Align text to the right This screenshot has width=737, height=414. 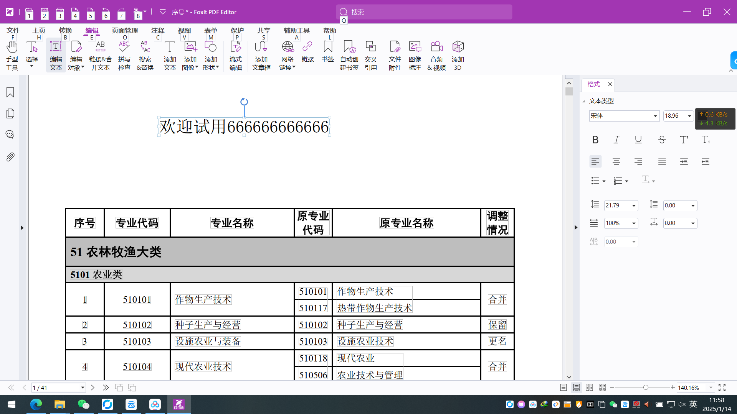click(x=638, y=162)
